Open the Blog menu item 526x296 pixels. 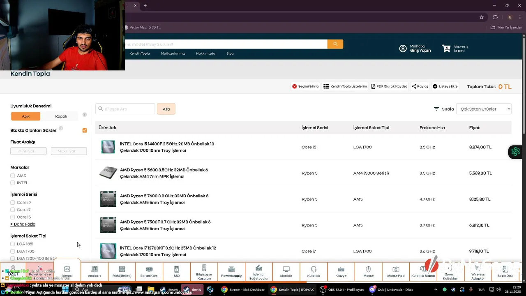[x=230, y=53]
